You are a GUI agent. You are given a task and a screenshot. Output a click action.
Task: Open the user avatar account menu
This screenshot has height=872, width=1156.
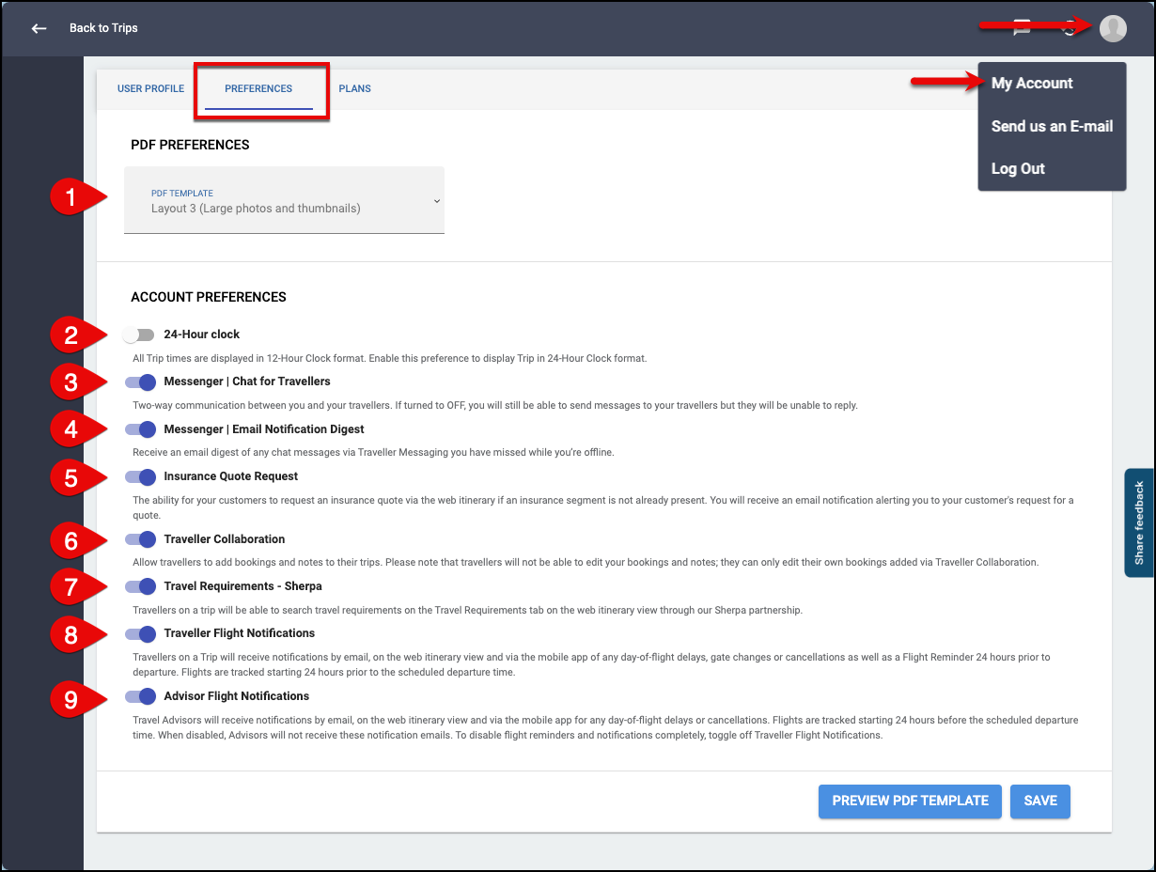pos(1113,28)
